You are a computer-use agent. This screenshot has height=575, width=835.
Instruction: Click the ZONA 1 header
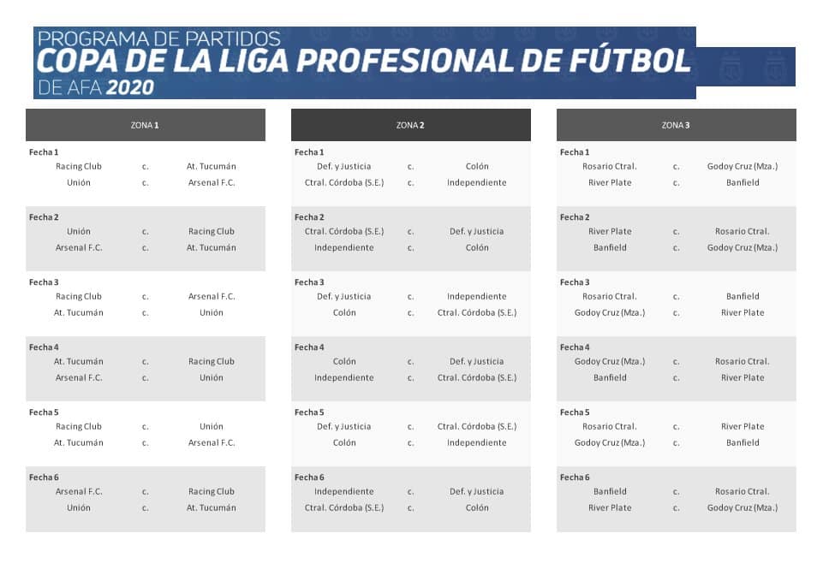point(146,125)
